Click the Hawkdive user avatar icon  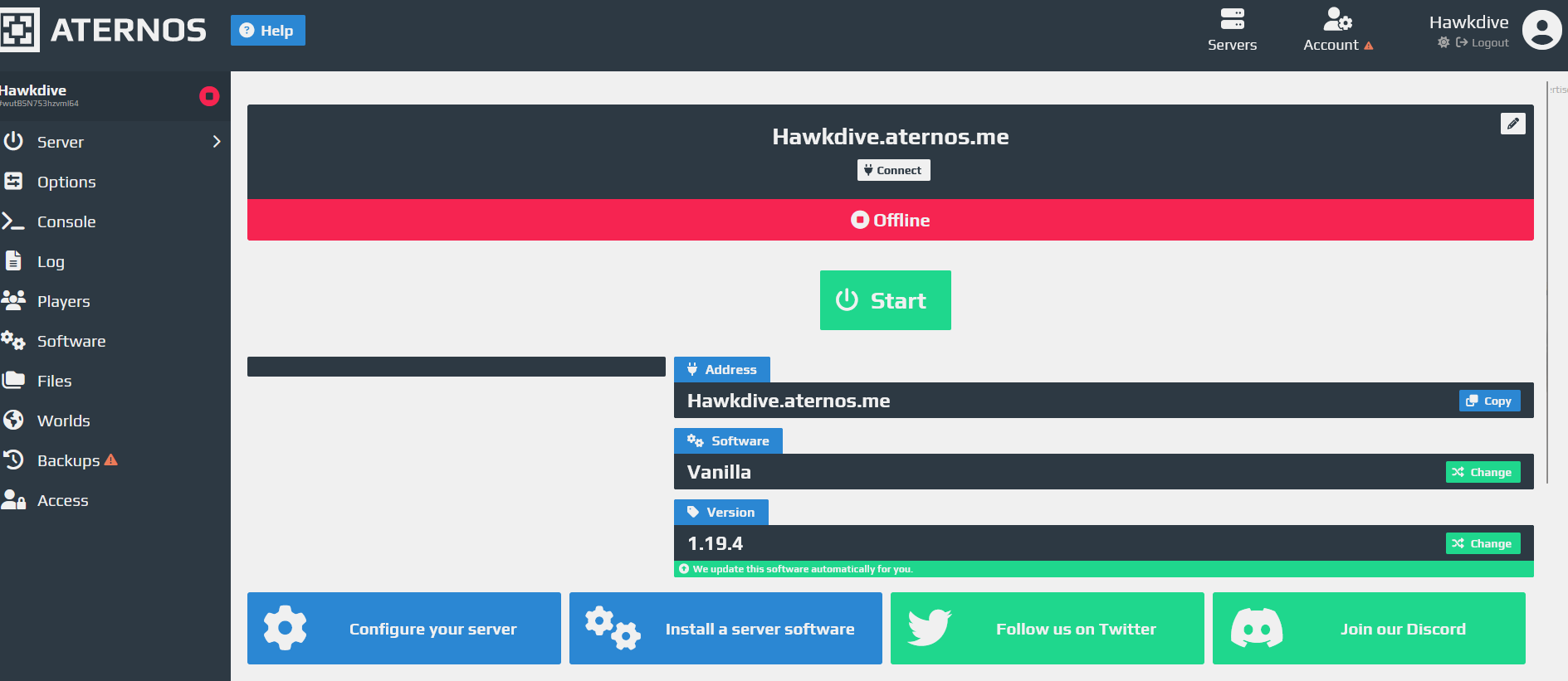tap(1541, 30)
